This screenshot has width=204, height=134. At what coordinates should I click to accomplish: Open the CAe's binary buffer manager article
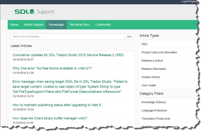(50, 118)
